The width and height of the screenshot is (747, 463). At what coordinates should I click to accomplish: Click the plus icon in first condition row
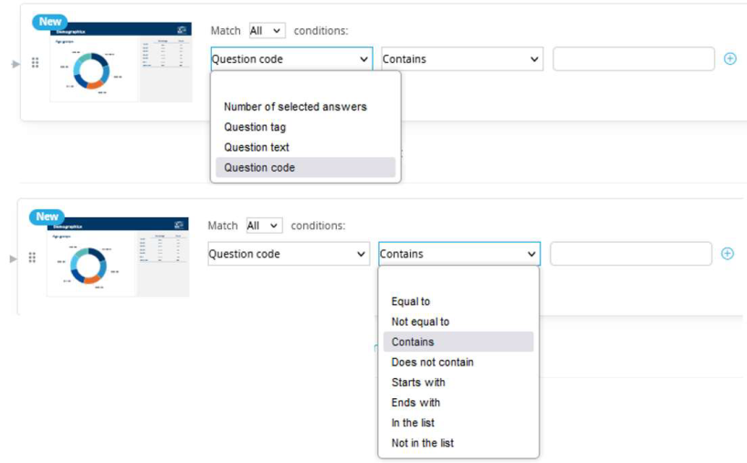click(x=730, y=58)
